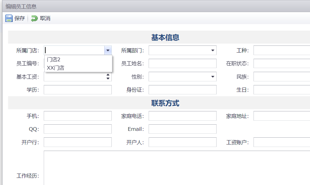The image size is (310, 185).
Task: Click the 生日 input field
Action: pyautogui.click(x=282, y=90)
